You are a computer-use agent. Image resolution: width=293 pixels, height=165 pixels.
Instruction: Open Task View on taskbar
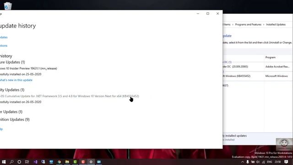[27, 162]
